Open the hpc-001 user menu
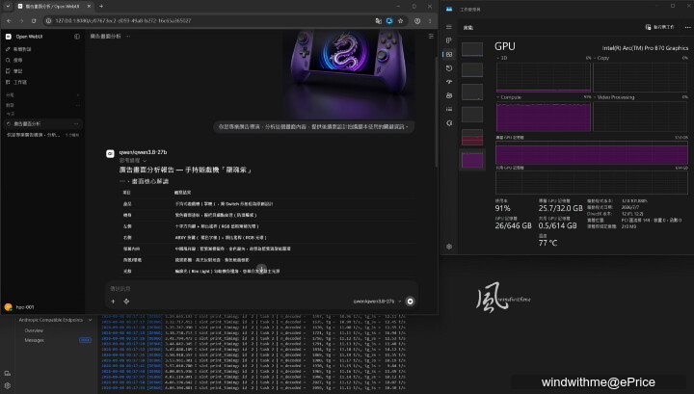Image resolution: width=694 pixels, height=394 pixels. tap(19, 307)
